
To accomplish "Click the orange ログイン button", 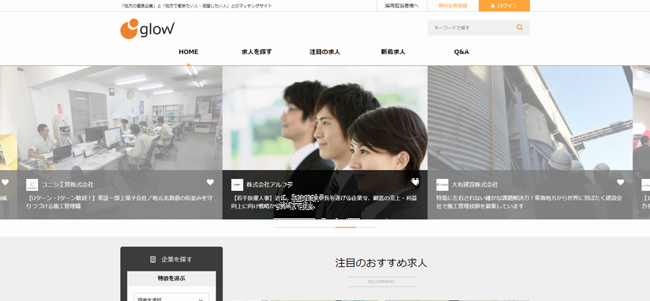I will (504, 6).
